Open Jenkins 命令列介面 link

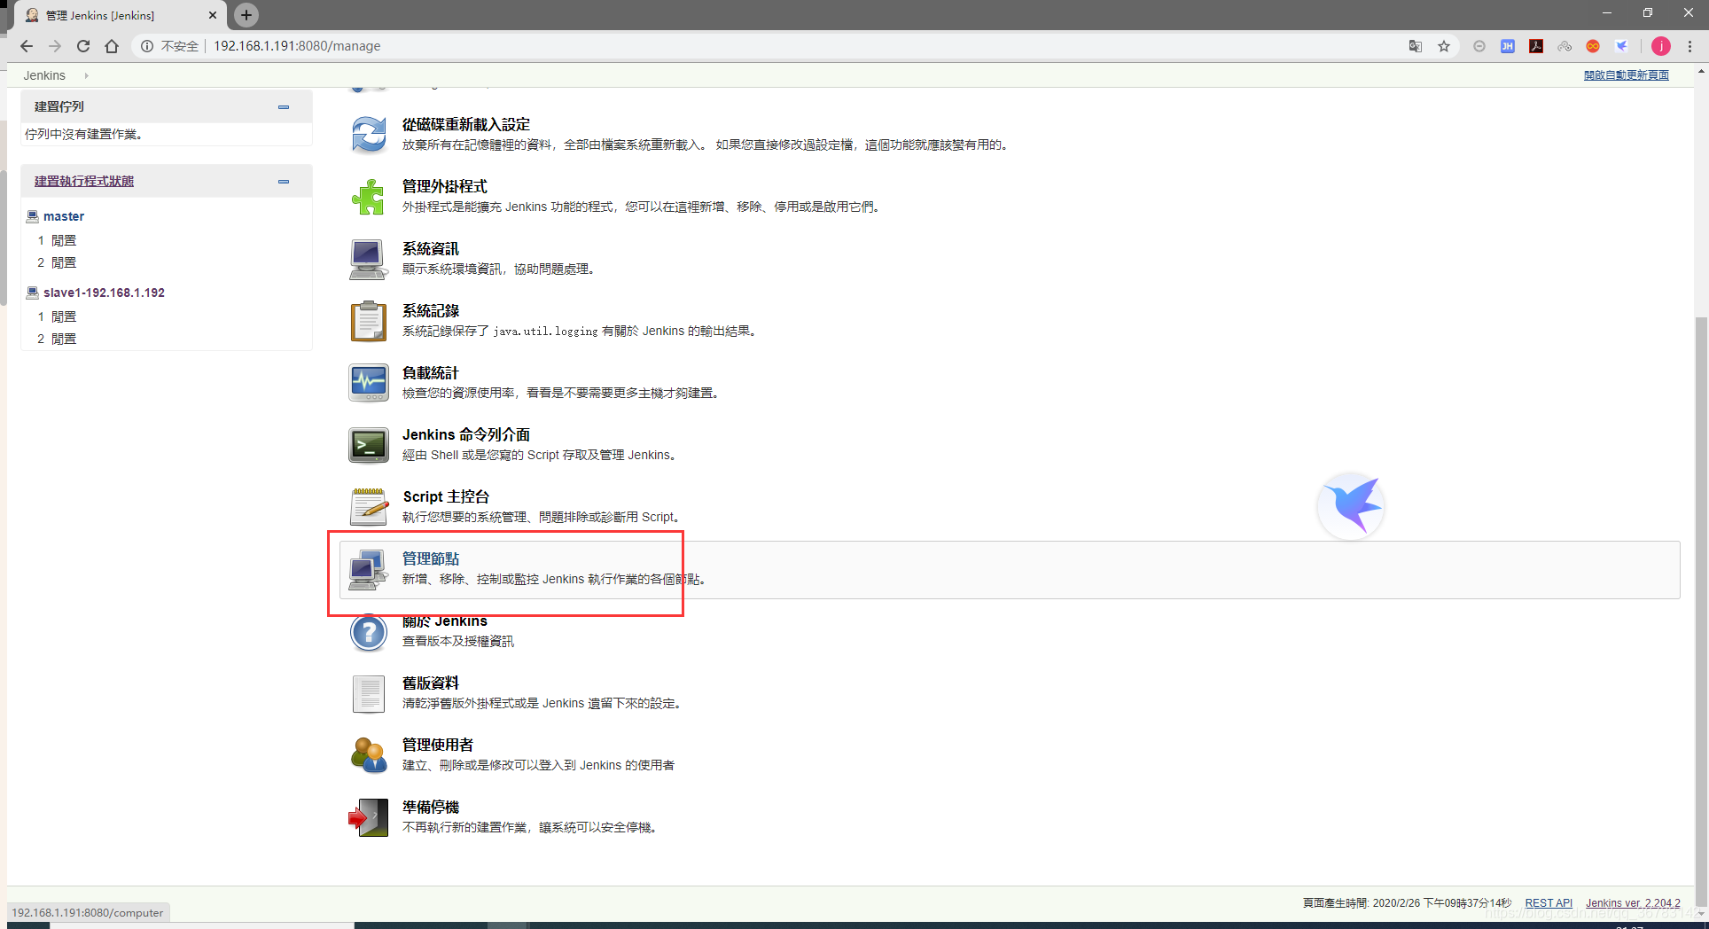[x=466, y=435]
